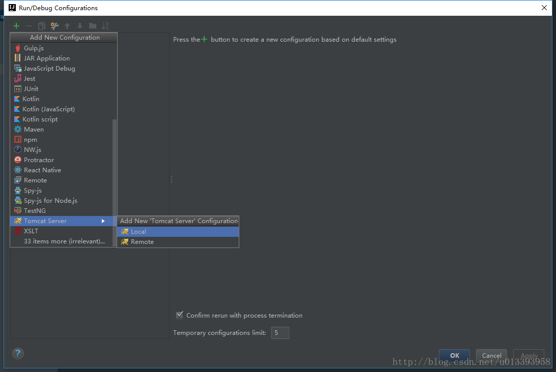
Task: Click the Apply button
Action: tap(529, 355)
